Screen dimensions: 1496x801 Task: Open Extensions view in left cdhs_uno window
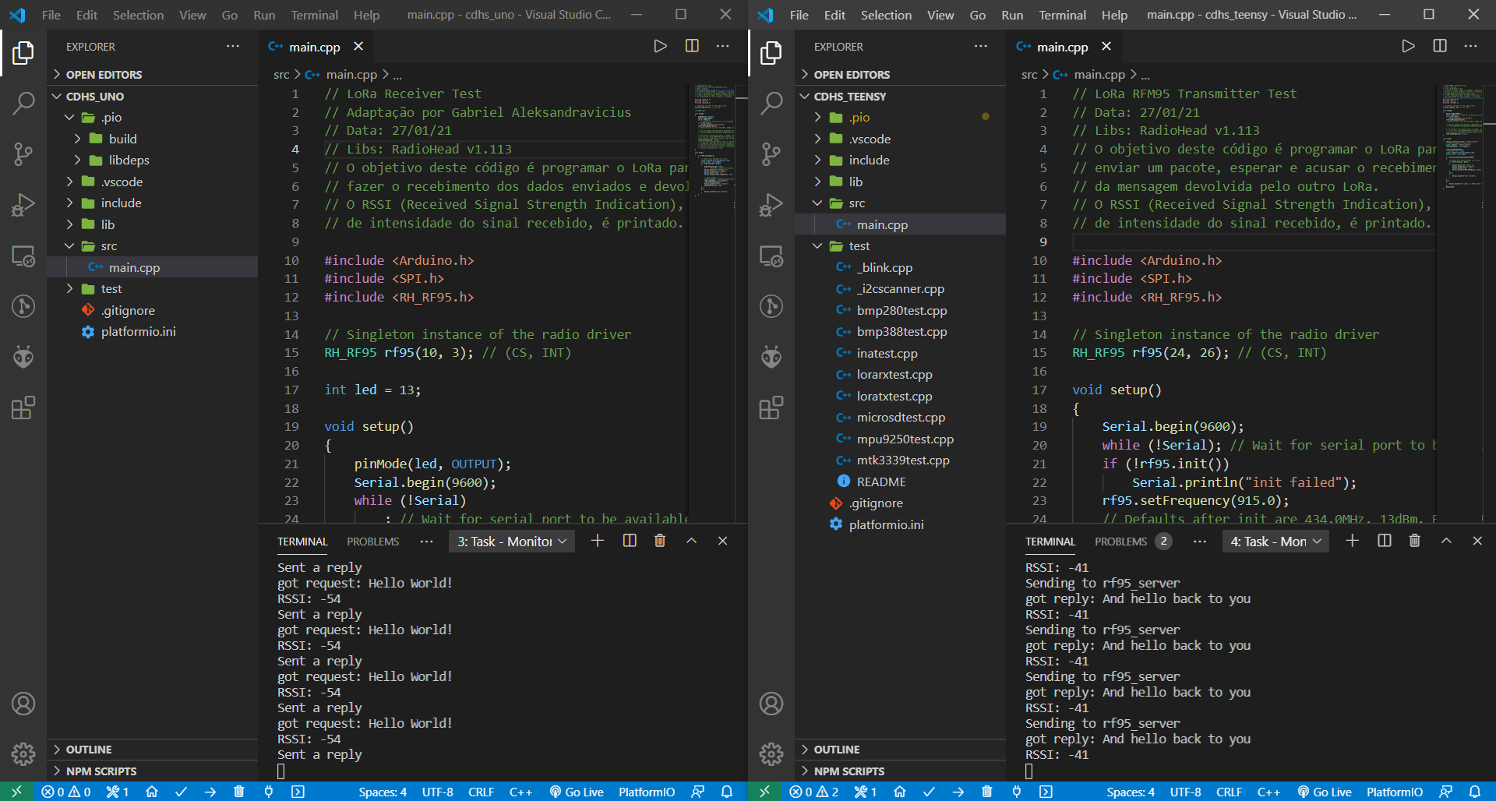pos(23,408)
